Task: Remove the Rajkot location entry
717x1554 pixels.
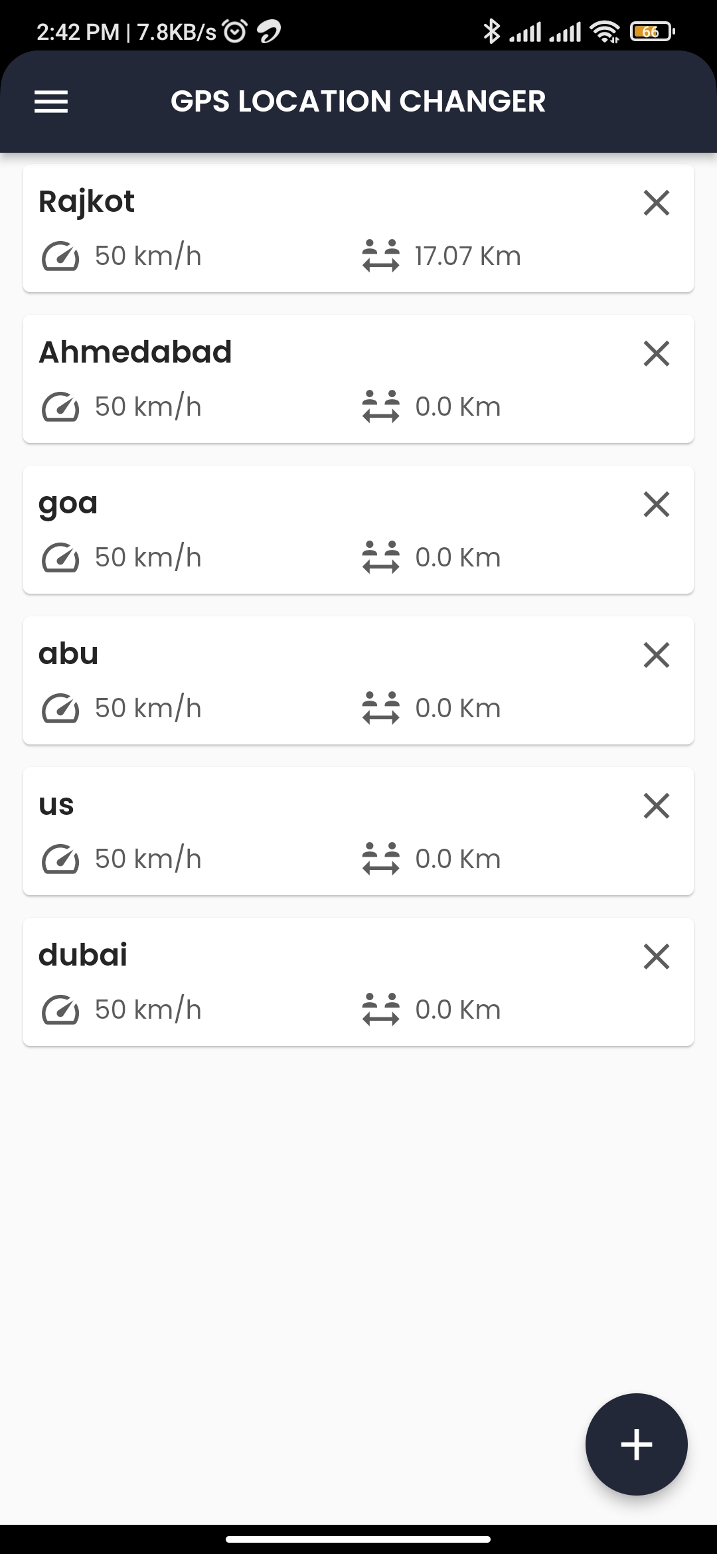Action: point(656,203)
